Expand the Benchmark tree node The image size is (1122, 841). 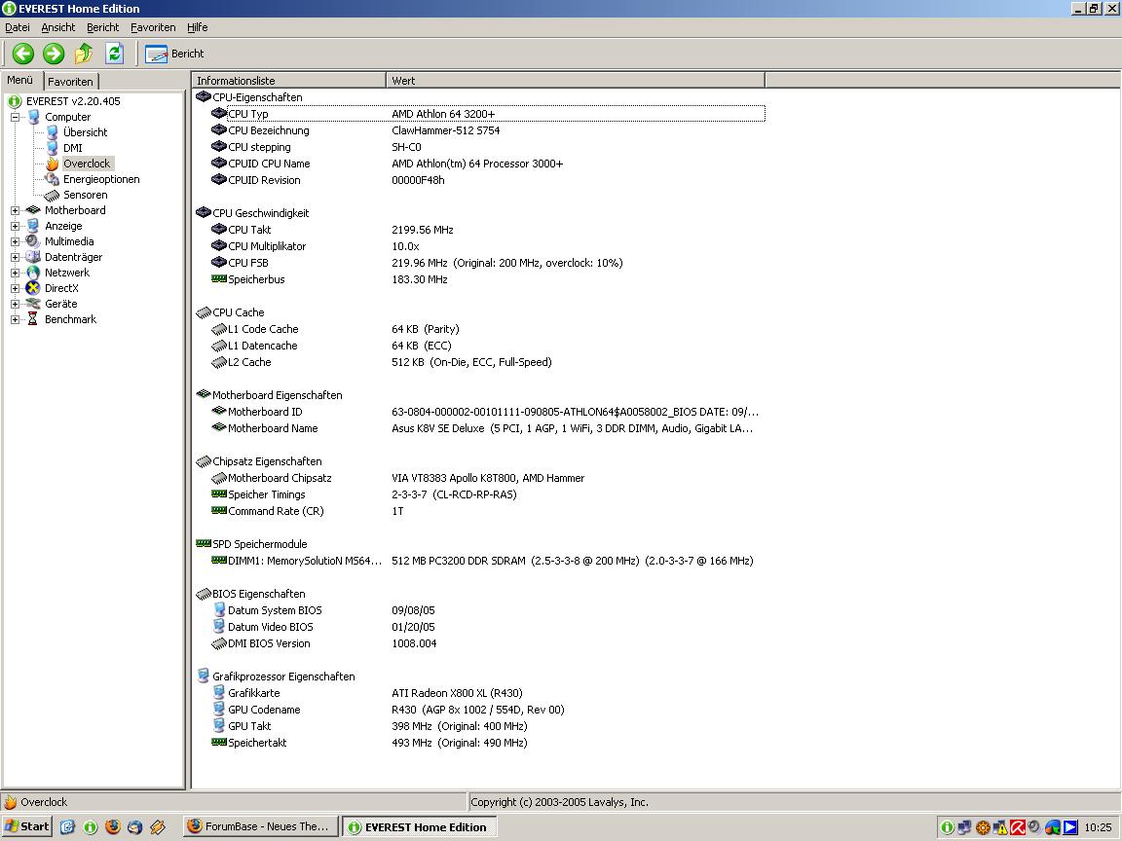15,319
